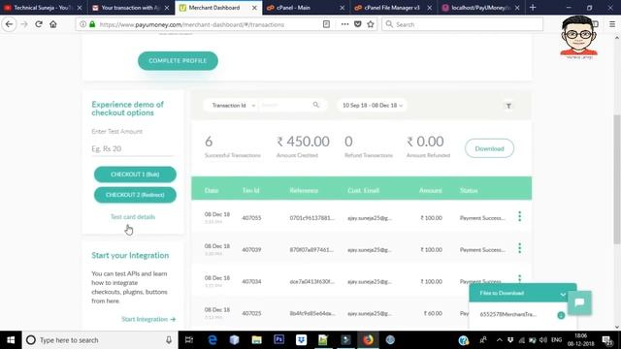Click the site security padlock icon
The image size is (621, 349).
click(92, 24)
